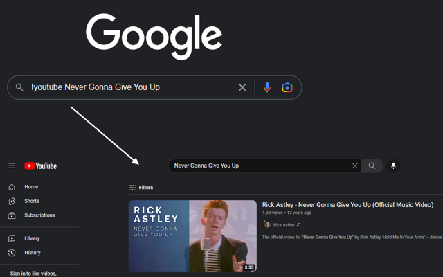Open Google Lens camera search

click(287, 87)
